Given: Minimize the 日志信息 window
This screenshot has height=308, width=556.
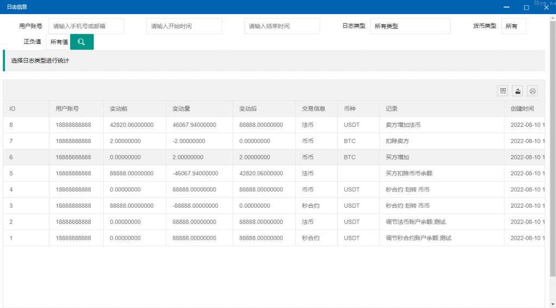Looking at the screenshot, I should coord(507,8).
